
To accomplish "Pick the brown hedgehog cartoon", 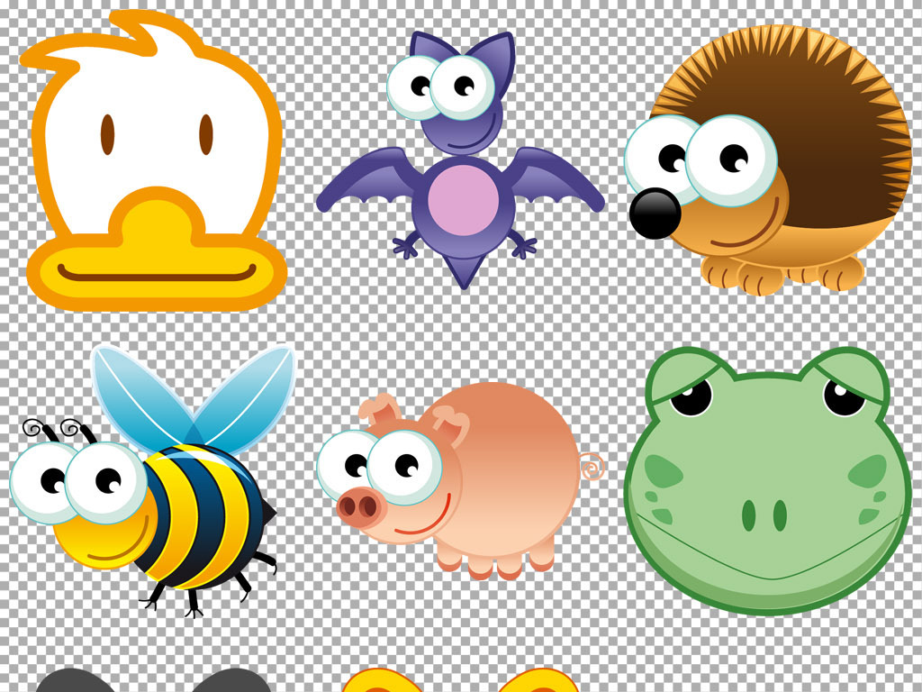I will point(767,159).
